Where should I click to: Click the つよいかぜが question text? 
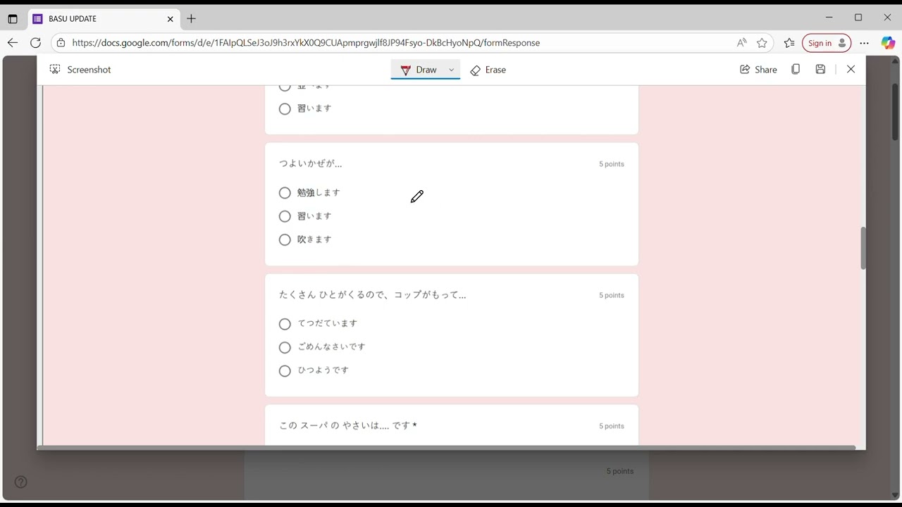(x=311, y=163)
